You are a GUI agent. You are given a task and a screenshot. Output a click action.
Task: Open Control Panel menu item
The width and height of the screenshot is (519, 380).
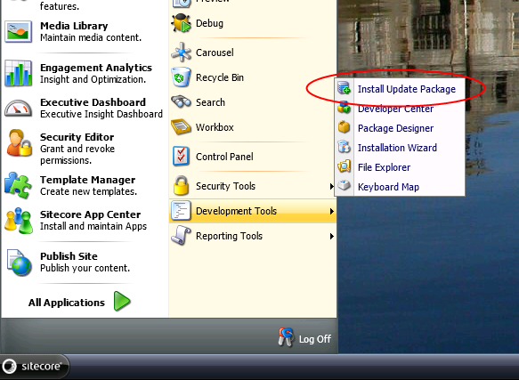(253, 157)
